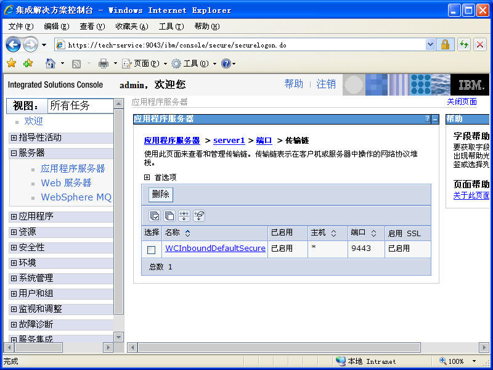This screenshot has width=493, height=370.
Task: Open the 收藏夹 menu
Action: [131, 27]
